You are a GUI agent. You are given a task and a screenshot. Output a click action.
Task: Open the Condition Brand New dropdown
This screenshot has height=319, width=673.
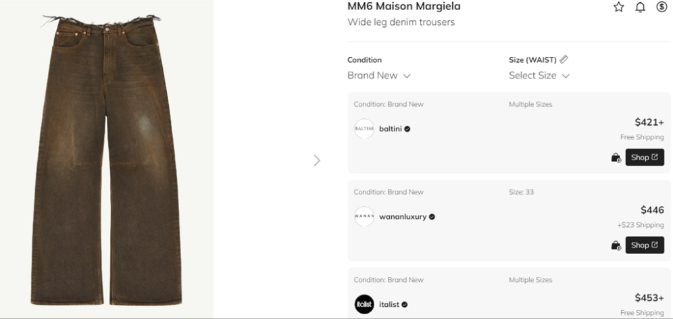(379, 76)
